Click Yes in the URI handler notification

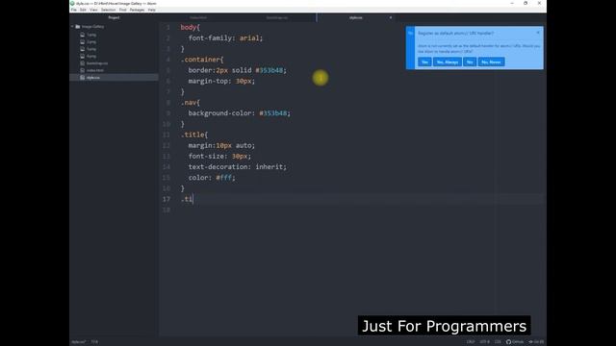click(x=424, y=62)
